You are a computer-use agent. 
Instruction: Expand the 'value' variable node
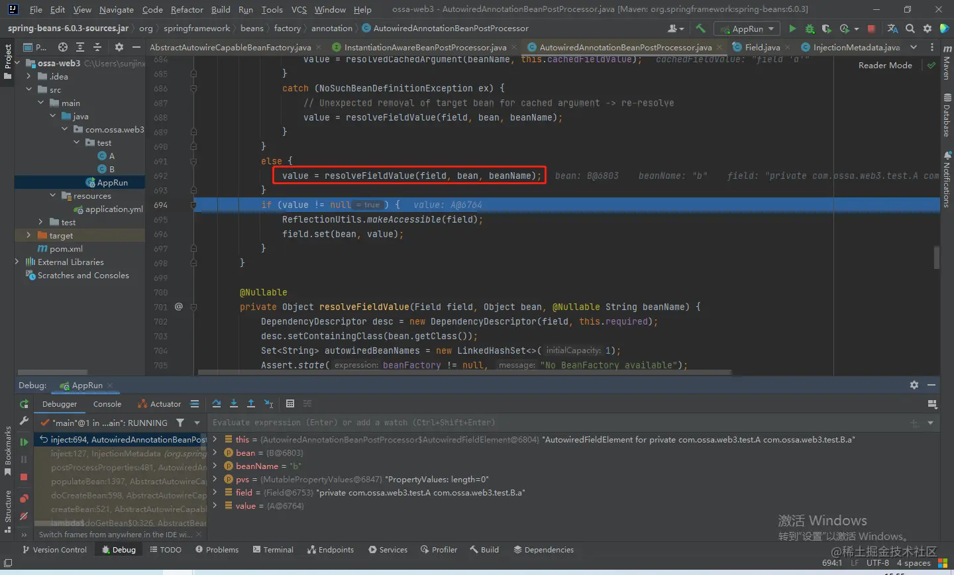point(215,505)
